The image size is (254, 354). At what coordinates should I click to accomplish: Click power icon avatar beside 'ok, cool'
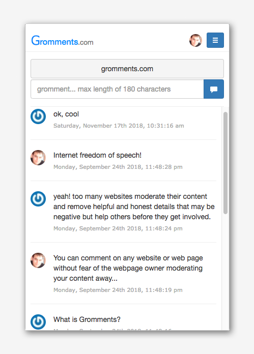(x=38, y=116)
